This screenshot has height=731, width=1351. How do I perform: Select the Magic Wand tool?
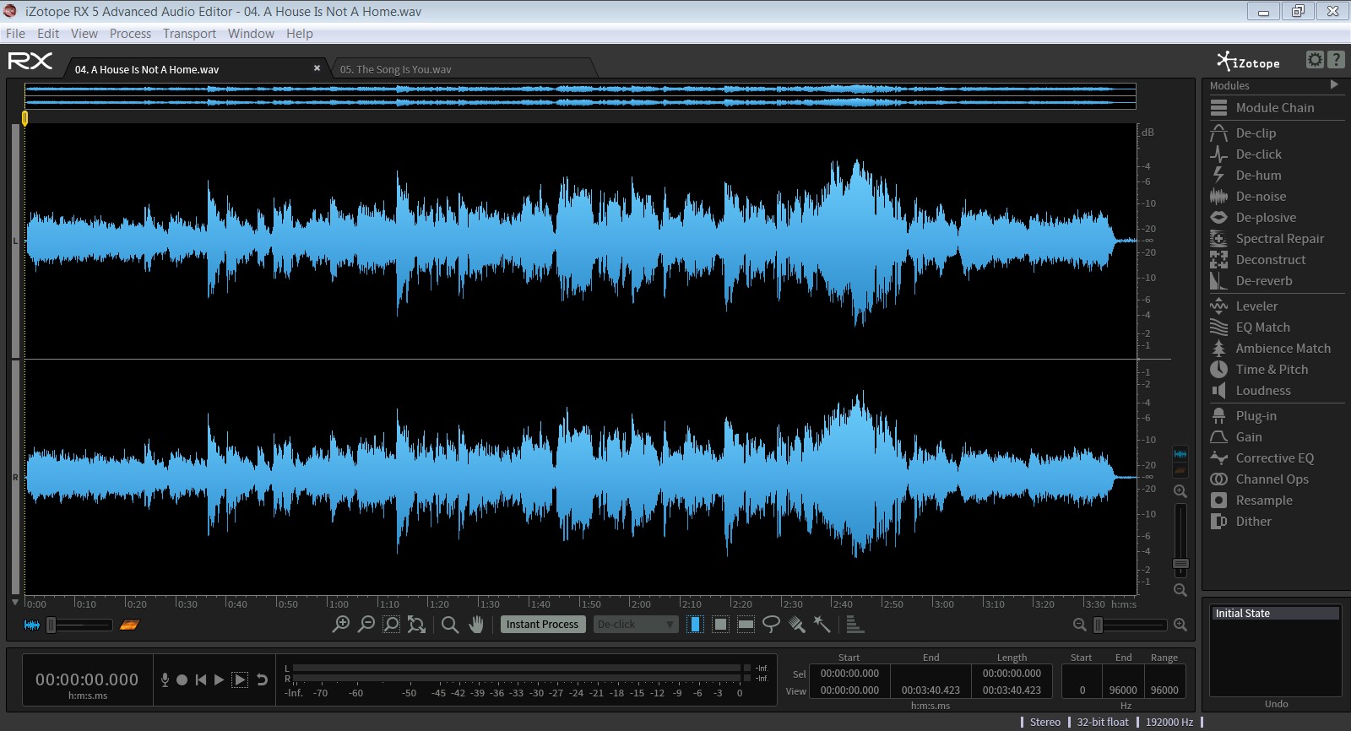click(x=822, y=625)
